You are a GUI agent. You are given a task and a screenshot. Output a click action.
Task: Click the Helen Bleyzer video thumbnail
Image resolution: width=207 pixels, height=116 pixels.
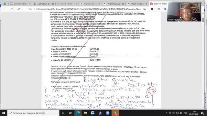(x=184, y=12)
